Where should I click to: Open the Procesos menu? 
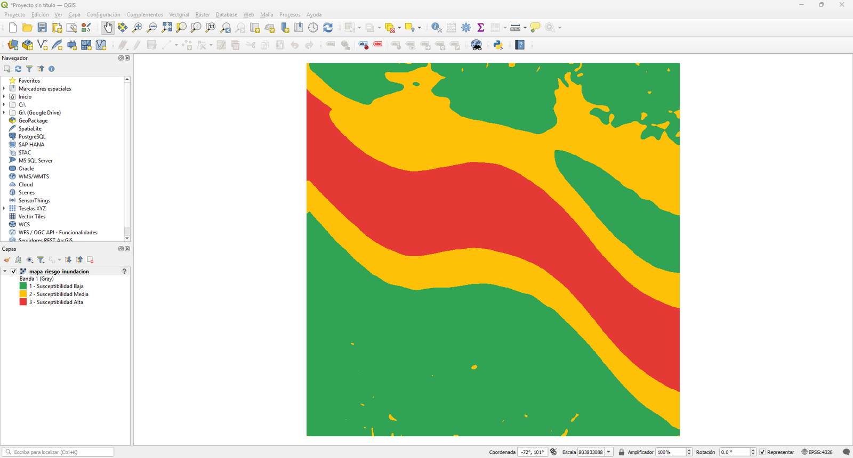click(x=290, y=14)
